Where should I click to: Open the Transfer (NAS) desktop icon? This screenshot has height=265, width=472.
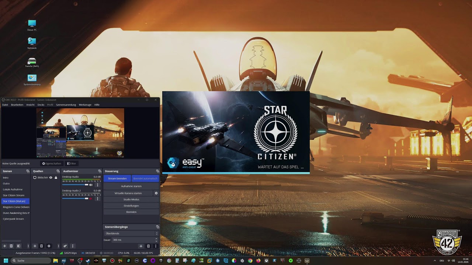[32, 62]
